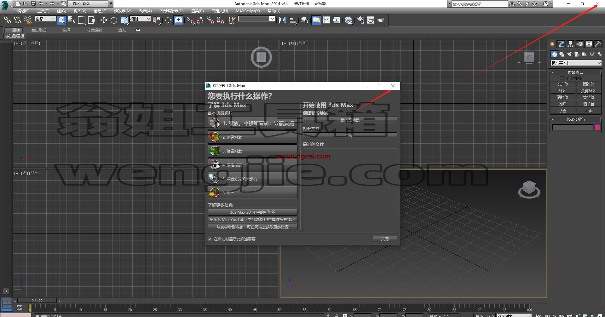This screenshot has height=317, width=605.
Task: Switch to the Utilities hammer tab
Action: click(x=598, y=44)
